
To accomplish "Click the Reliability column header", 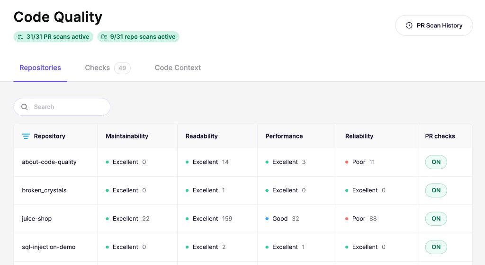I will tap(359, 136).
